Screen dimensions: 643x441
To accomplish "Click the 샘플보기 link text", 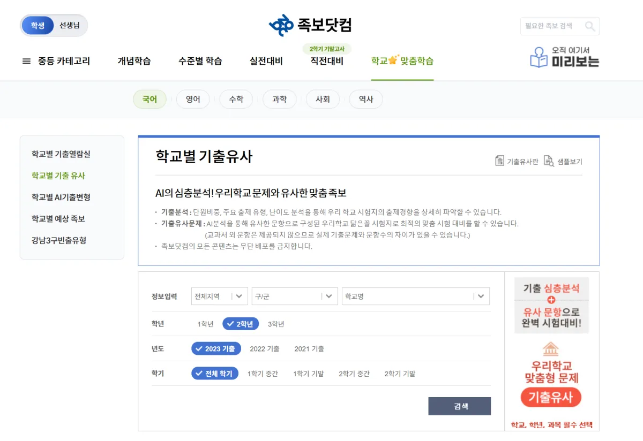I will [570, 162].
